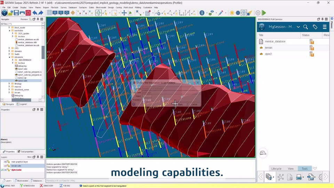Collapse the intrusions folder
The height and width of the screenshot is (188, 334).
pyautogui.click(x=9, y=57)
